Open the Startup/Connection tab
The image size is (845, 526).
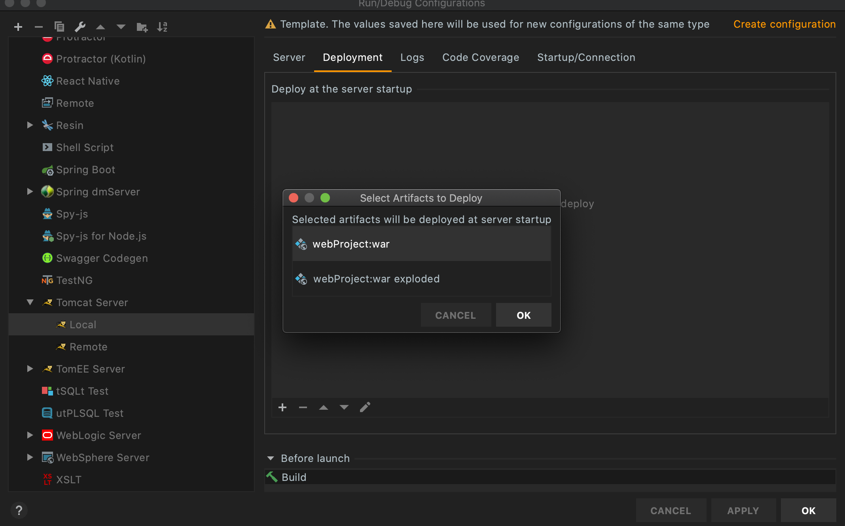coord(586,57)
